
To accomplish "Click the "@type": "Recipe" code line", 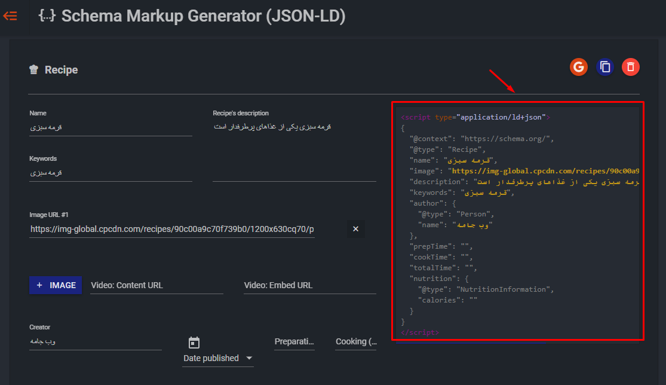I will pos(447,149).
